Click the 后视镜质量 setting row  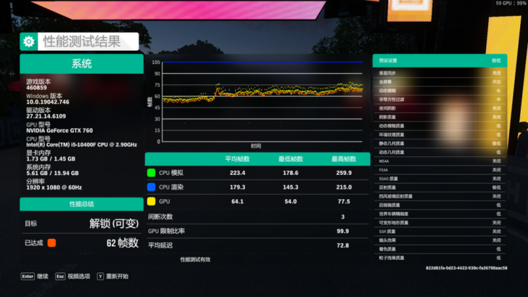(440, 205)
